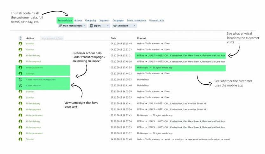265x154 pixels.
Task: Open the Change log tab
Action: [x=91, y=20]
